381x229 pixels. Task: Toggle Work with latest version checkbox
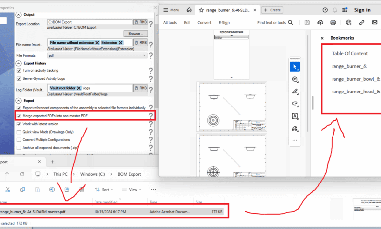tap(19, 124)
